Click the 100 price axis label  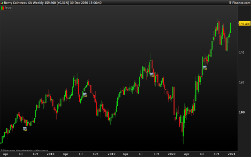(242, 112)
